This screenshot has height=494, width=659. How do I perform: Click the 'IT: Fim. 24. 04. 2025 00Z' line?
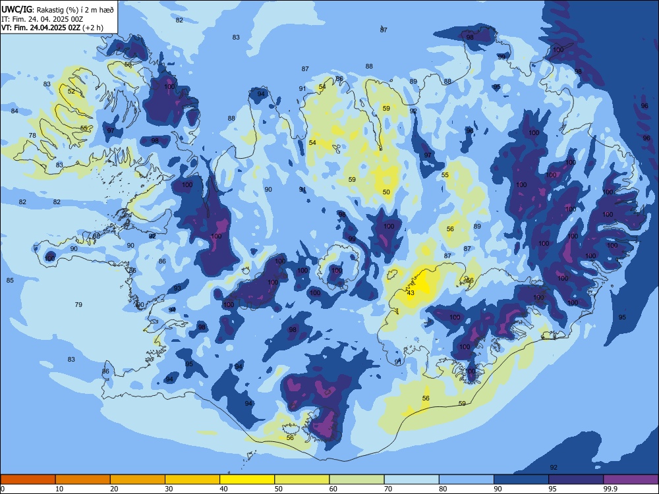tap(42, 19)
